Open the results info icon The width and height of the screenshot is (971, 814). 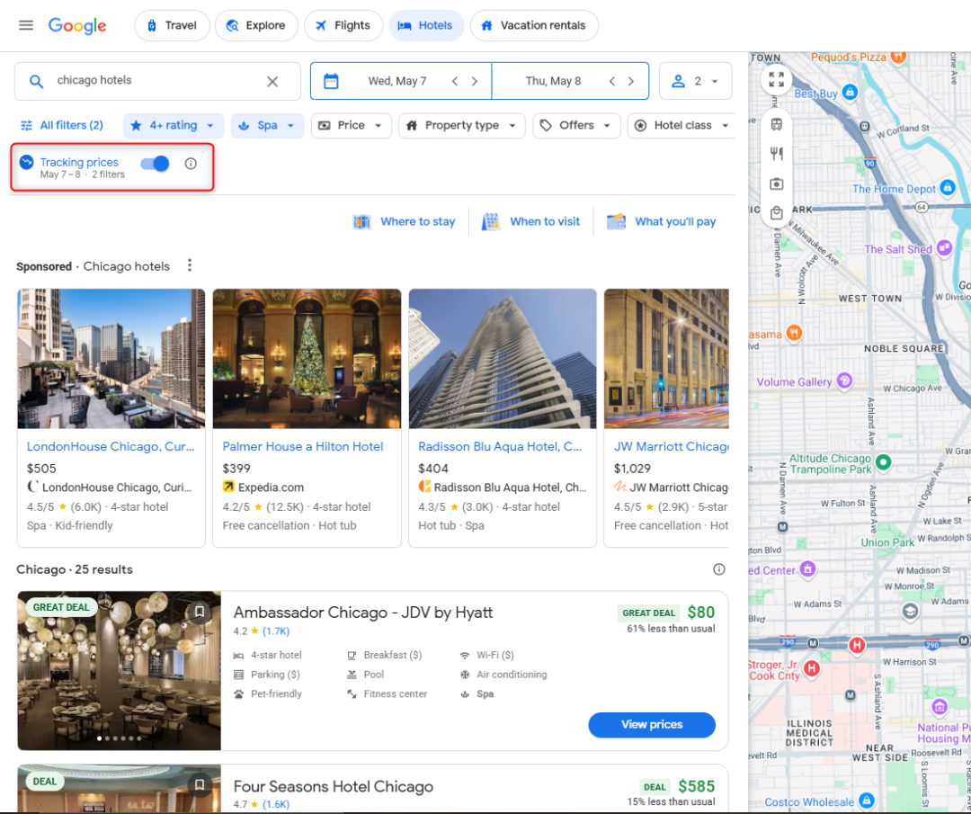(718, 569)
